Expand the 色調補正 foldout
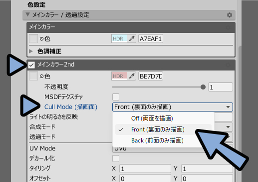Screen dimensions: 258x182 point(31,51)
